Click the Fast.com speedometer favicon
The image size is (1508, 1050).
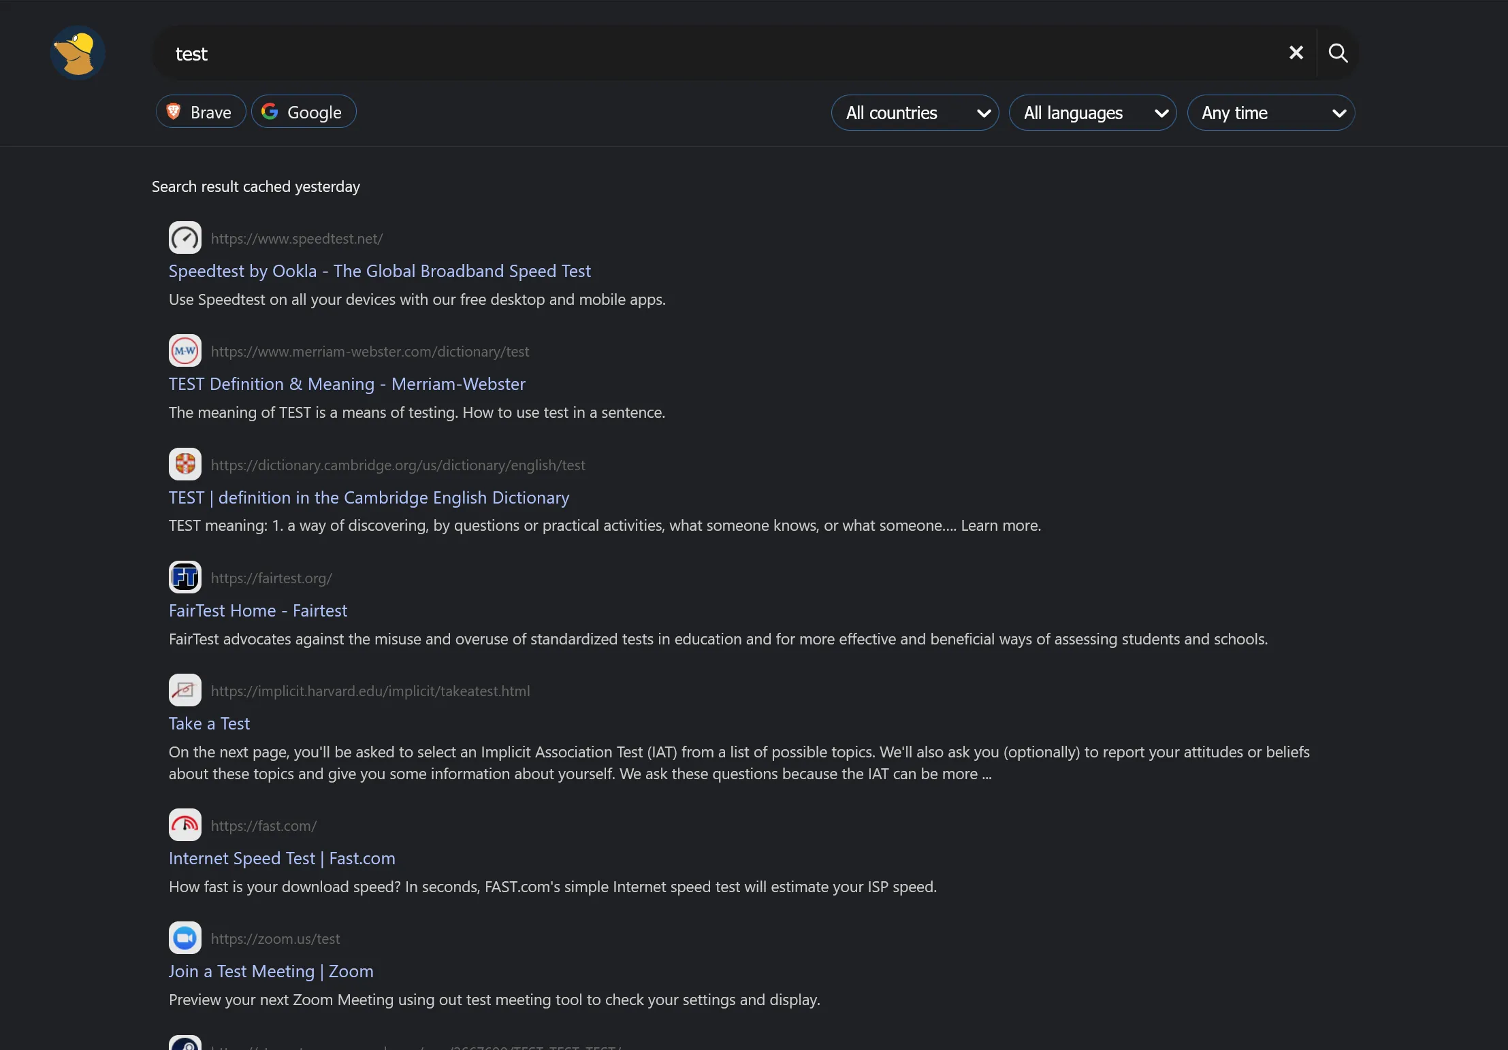pos(185,825)
